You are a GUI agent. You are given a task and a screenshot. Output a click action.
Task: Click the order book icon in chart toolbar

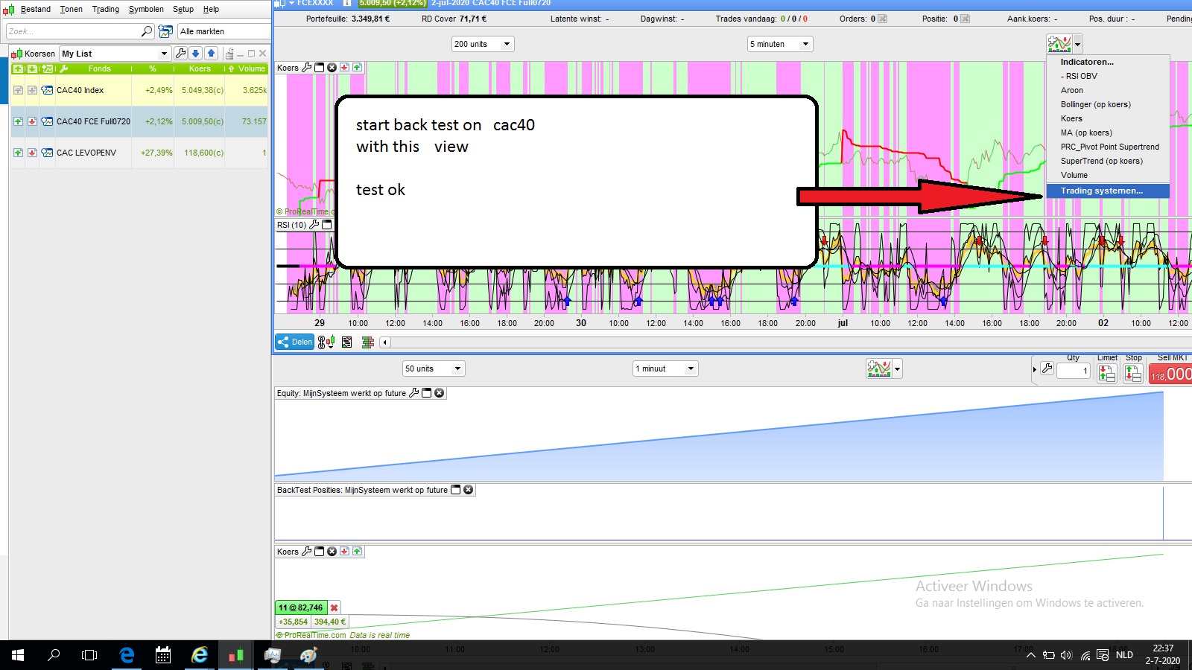(x=367, y=342)
